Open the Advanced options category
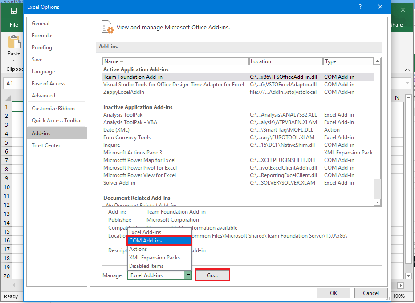415x303 pixels. click(57, 96)
